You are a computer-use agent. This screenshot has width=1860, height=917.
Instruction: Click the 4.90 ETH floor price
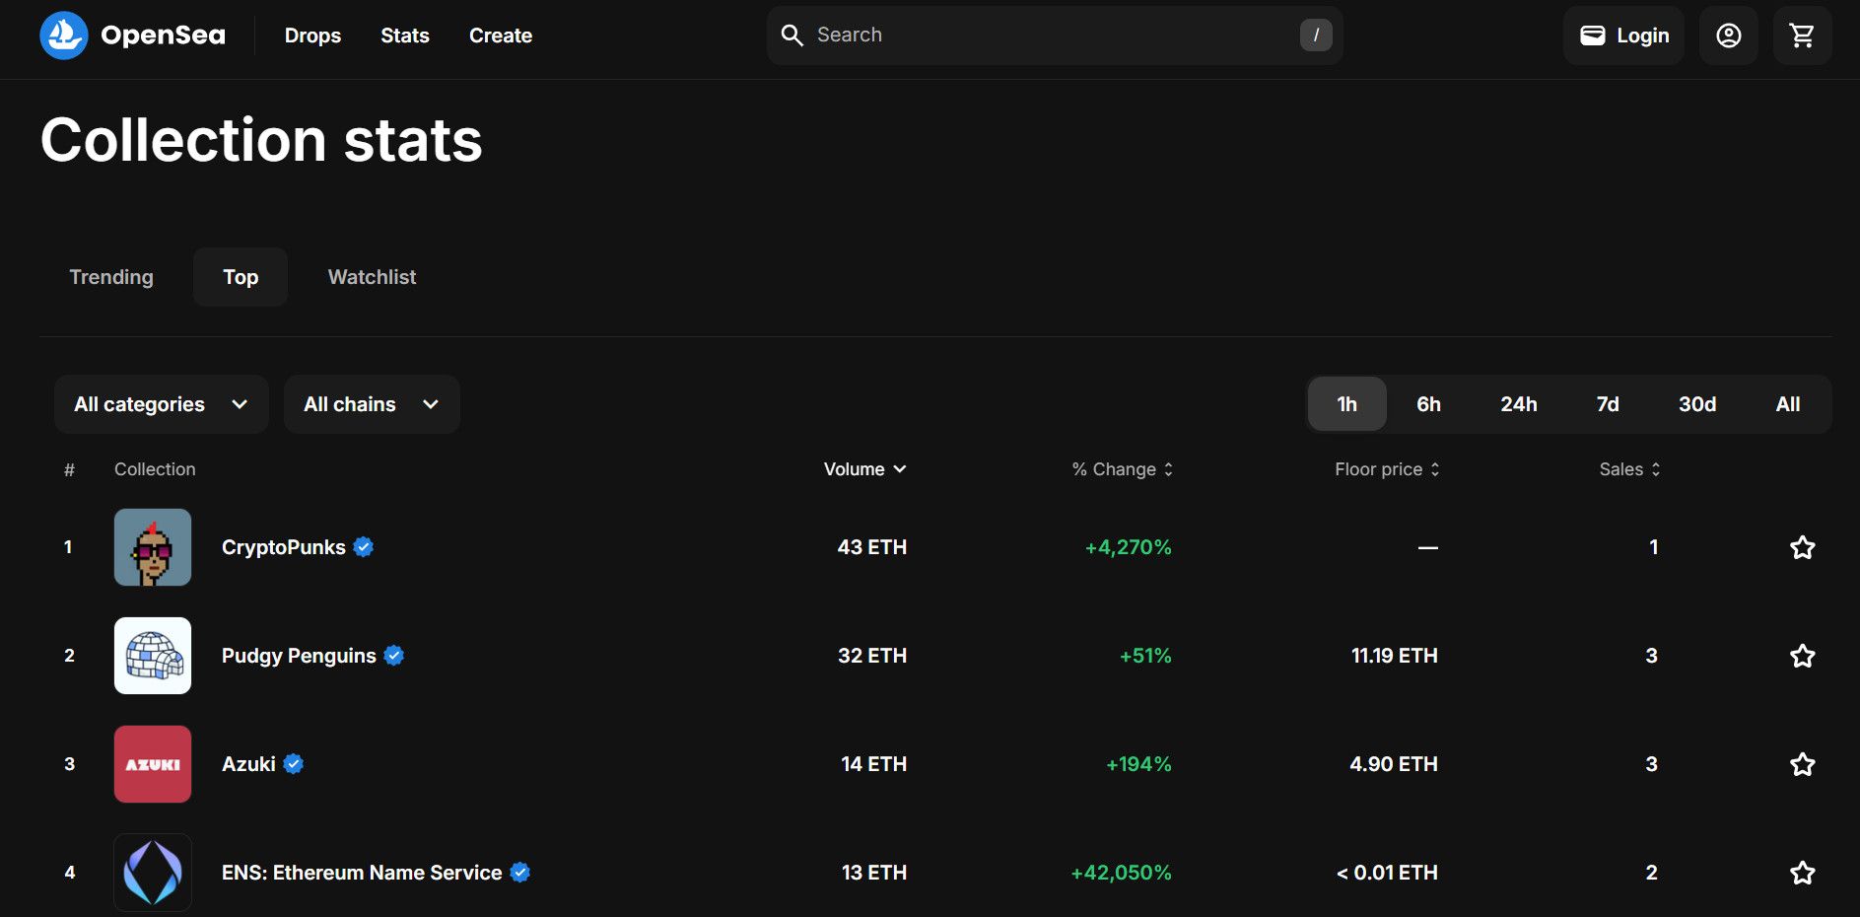coord(1394,764)
